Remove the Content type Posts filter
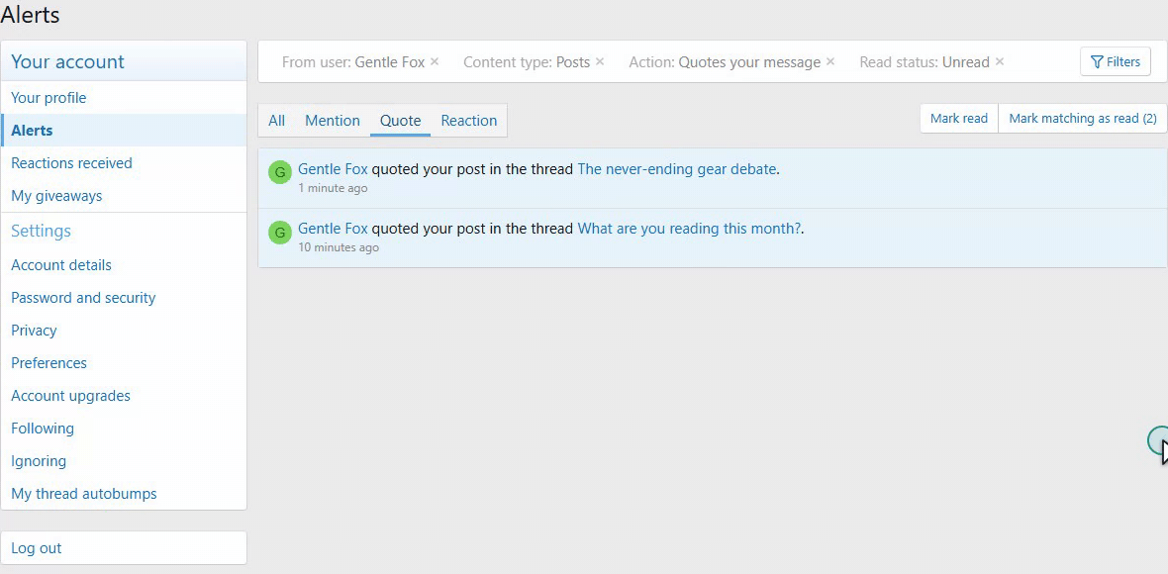Viewport: 1168px width, 574px height. click(x=601, y=61)
